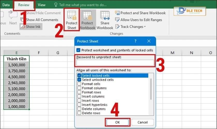This screenshot has width=217, height=129.
Task: Select cell with 3,750,000
Action: 17,71
